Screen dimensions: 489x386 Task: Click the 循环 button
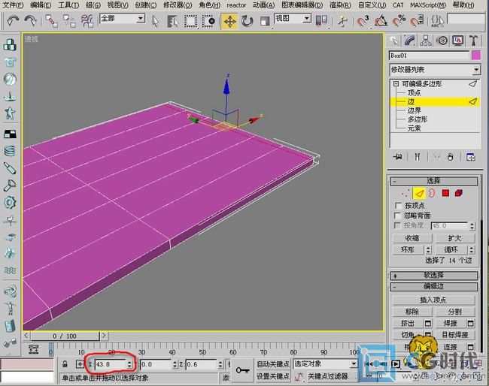click(451, 249)
